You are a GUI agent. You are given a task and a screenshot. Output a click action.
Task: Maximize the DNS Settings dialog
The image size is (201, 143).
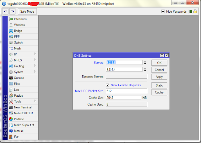pos(162,55)
